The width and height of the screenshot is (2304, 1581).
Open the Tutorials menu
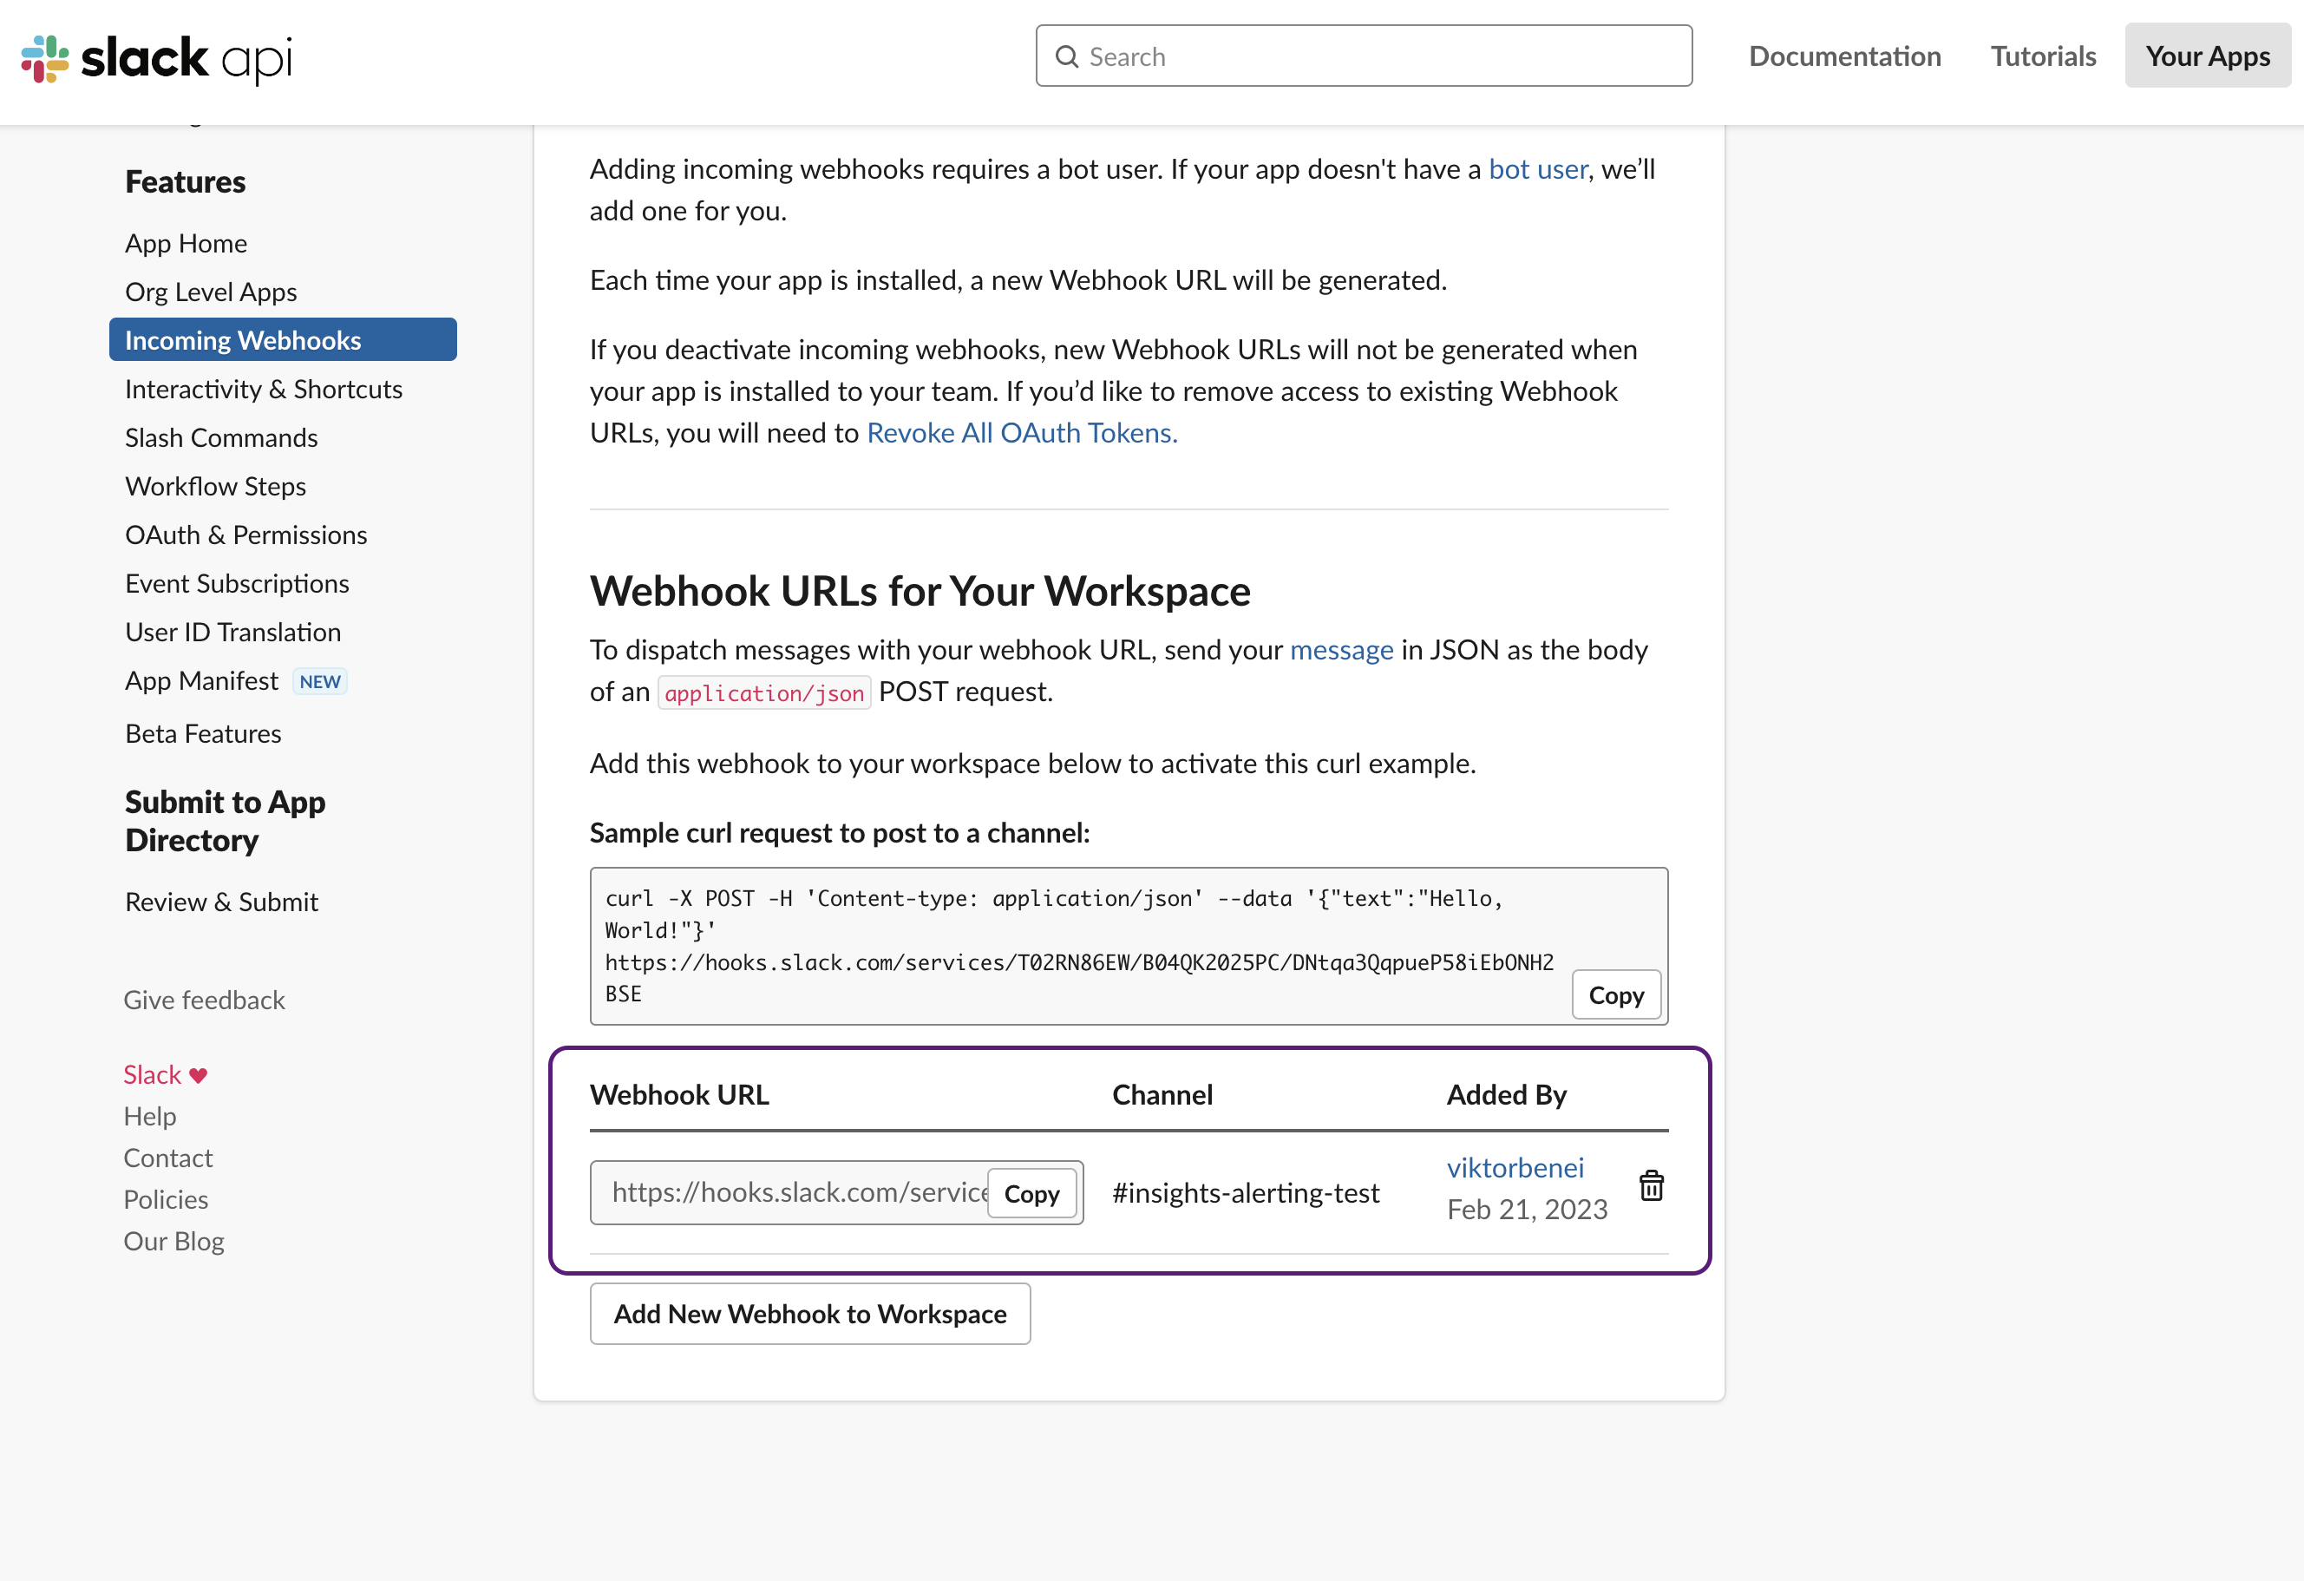click(x=2043, y=56)
